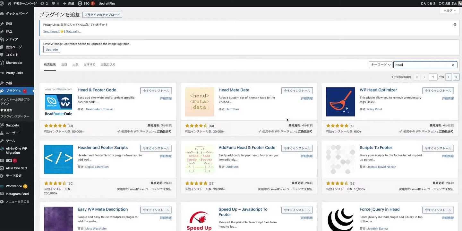The image size is (462, 231).
Task: Open the Speed Up plugin speedometer icon
Action: 200,219
